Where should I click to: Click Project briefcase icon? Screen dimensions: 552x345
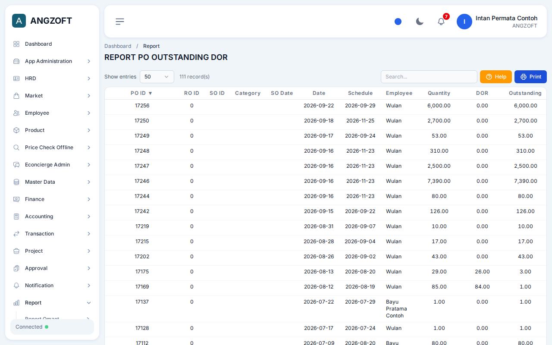click(x=16, y=251)
